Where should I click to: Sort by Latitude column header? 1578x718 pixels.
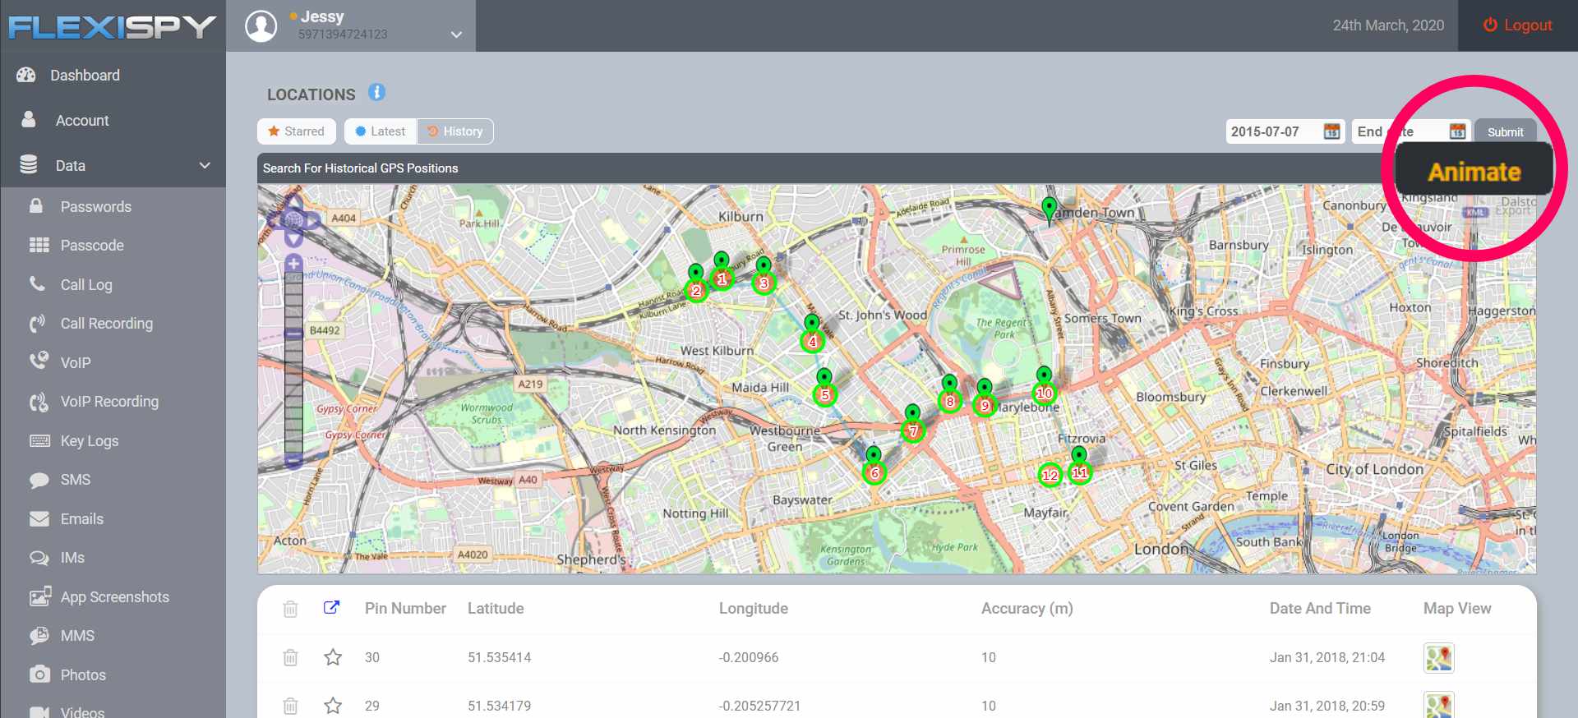[x=496, y=608]
